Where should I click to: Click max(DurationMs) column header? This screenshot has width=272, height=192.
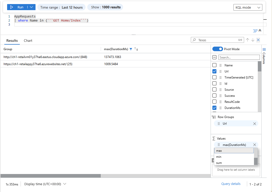116,49
